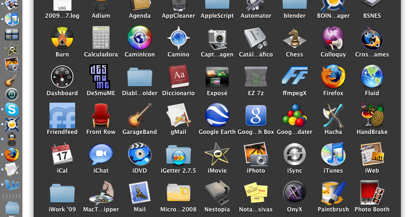
Task: Open the iGetter 2.7.5 folder
Action: tap(178, 155)
